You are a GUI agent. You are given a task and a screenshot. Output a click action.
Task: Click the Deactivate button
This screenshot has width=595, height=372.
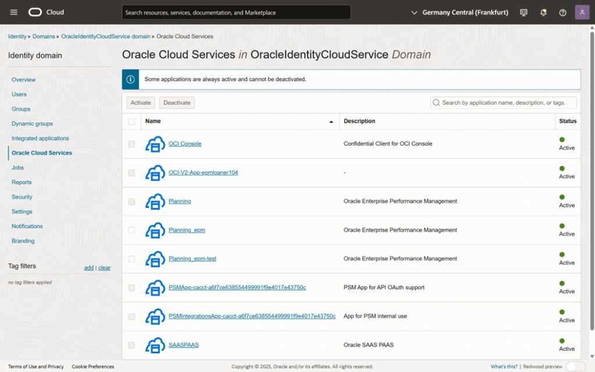[x=177, y=103]
